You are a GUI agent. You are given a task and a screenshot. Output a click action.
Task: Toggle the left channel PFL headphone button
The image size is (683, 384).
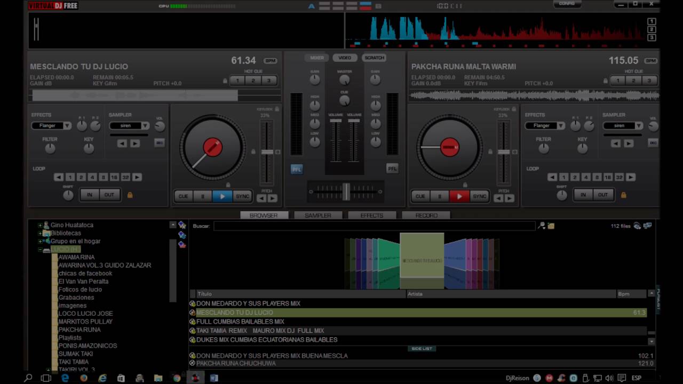pyautogui.click(x=297, y=169)
